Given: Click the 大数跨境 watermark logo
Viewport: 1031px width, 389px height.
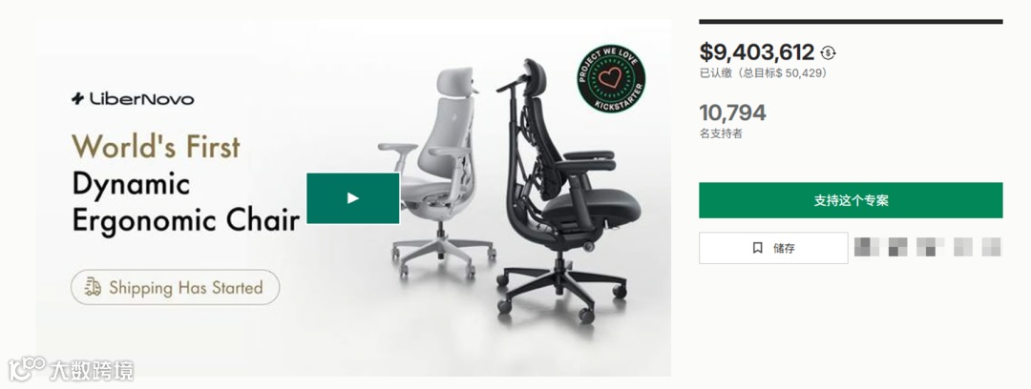Looking at the screenshot, I should 71,370.
